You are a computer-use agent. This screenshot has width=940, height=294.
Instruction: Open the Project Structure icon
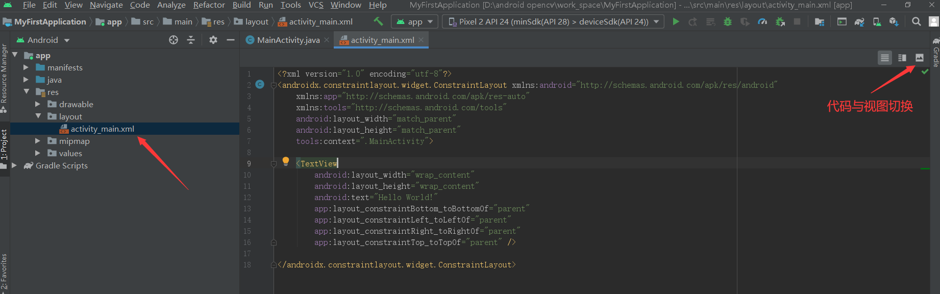(x=820, y=21)
